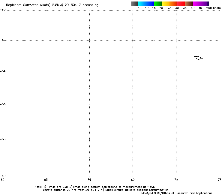Click the '66' longitude axis label
222x195 pixels.
pyautogui.click(x=89, y=180)
